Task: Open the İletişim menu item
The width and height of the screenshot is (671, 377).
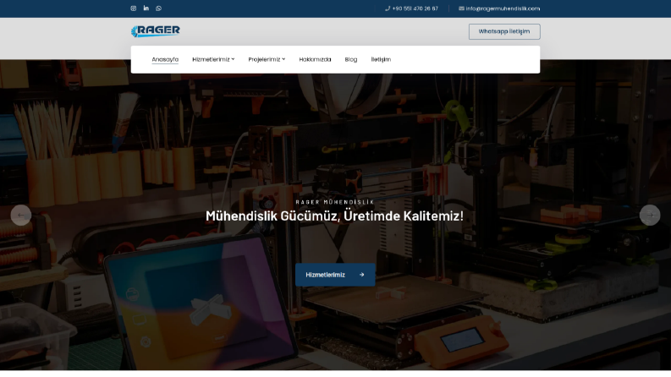Action: [381, 59]
